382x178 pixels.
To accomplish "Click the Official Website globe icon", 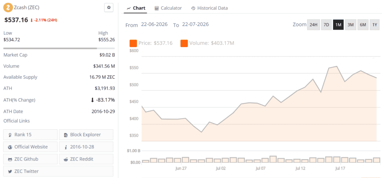I will click(x=10, y=147).
